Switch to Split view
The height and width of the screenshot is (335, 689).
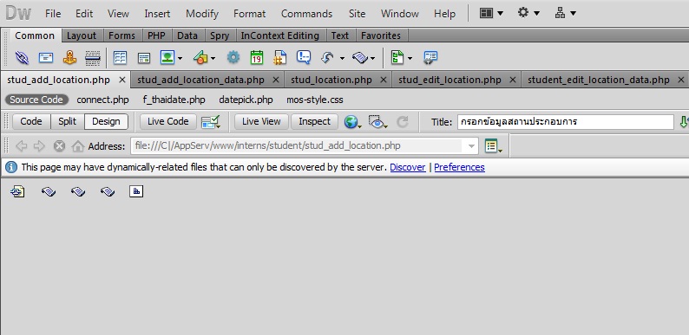point(67,121)
